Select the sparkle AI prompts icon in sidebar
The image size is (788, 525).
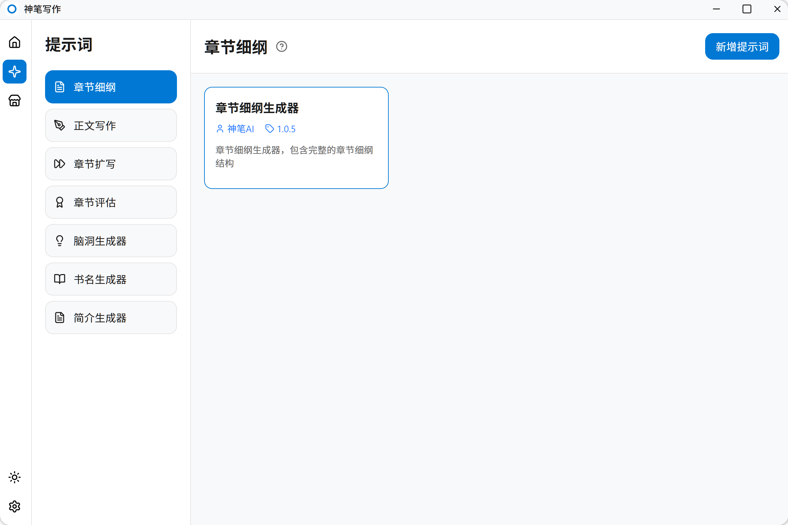(x=14, y=71)
